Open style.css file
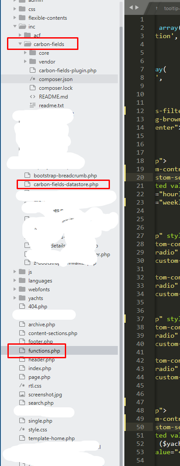This screenshot has height=466, width=180. (x=38, y=430)
